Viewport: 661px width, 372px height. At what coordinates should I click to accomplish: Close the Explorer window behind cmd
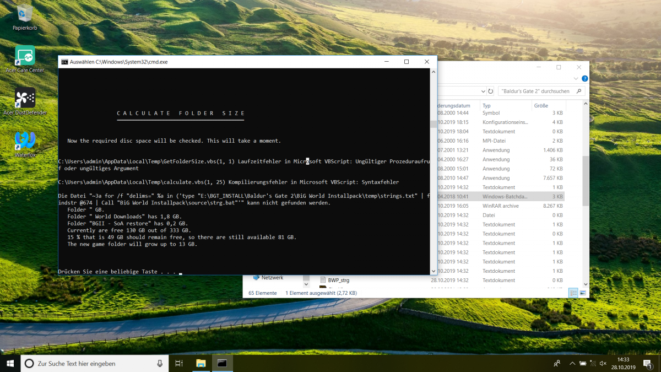coord(578,67)
